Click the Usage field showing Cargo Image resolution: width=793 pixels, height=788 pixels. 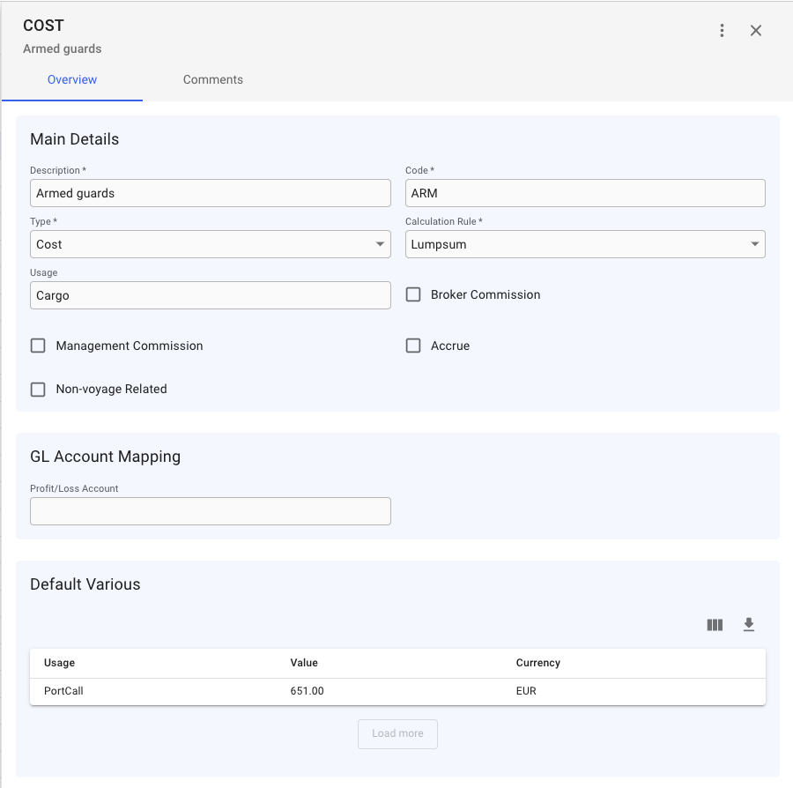pyautogui.click(x=210, y=295)
